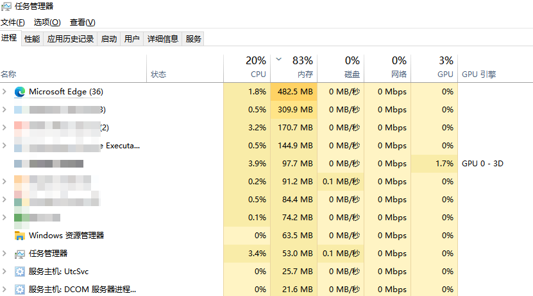
Task: Sort by the 0% 磁盘 column header
Action: tap(341, 69)
